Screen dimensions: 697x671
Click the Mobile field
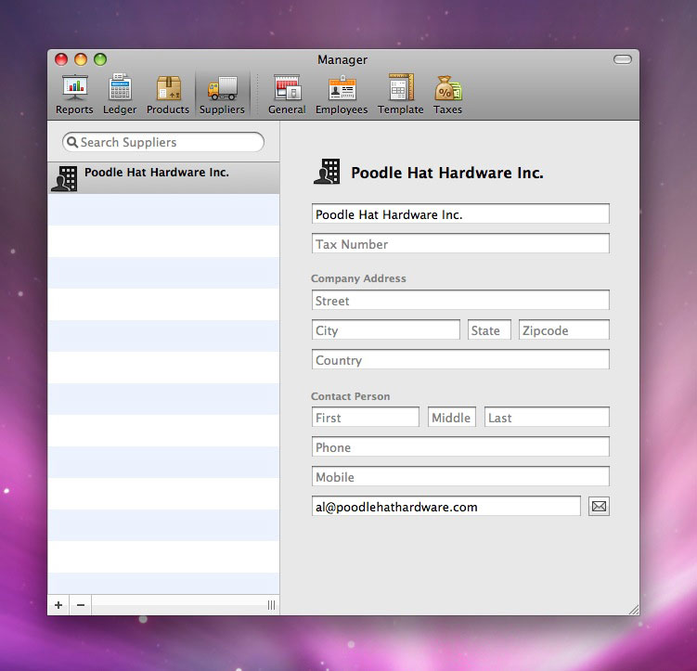(x=460, y=477)
